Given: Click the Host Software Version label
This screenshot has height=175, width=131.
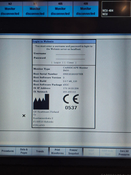Looking at the screenshot, I should point(47,77).
